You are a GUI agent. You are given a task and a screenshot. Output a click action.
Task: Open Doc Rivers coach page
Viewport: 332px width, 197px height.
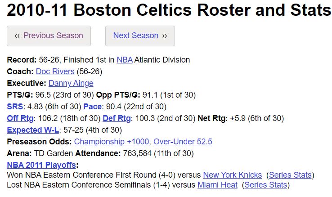click(55, 72)
